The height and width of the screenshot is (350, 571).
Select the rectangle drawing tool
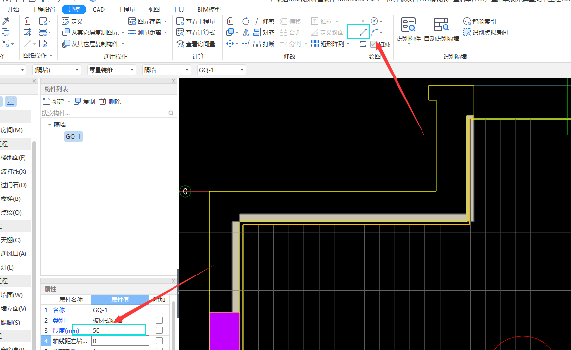click(363, 44)
